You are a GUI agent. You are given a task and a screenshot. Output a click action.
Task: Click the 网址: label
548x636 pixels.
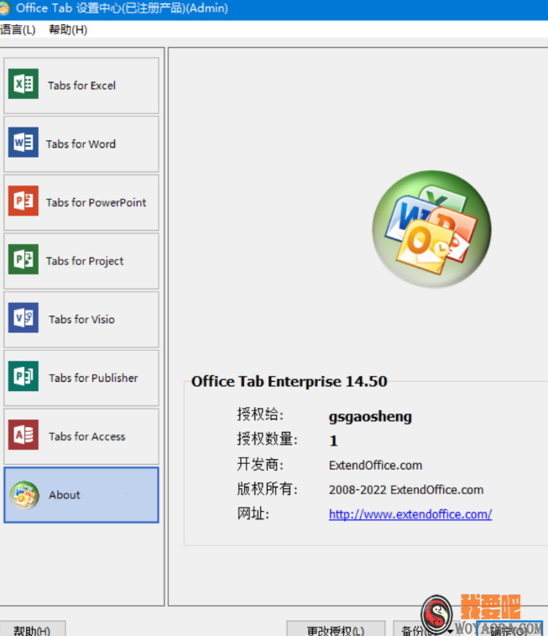coord(253,513)
